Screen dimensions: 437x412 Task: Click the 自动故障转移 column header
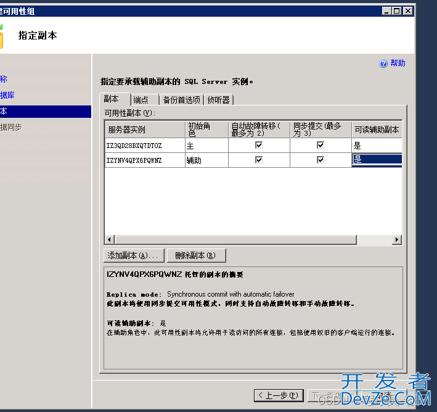tap(259, 130)
